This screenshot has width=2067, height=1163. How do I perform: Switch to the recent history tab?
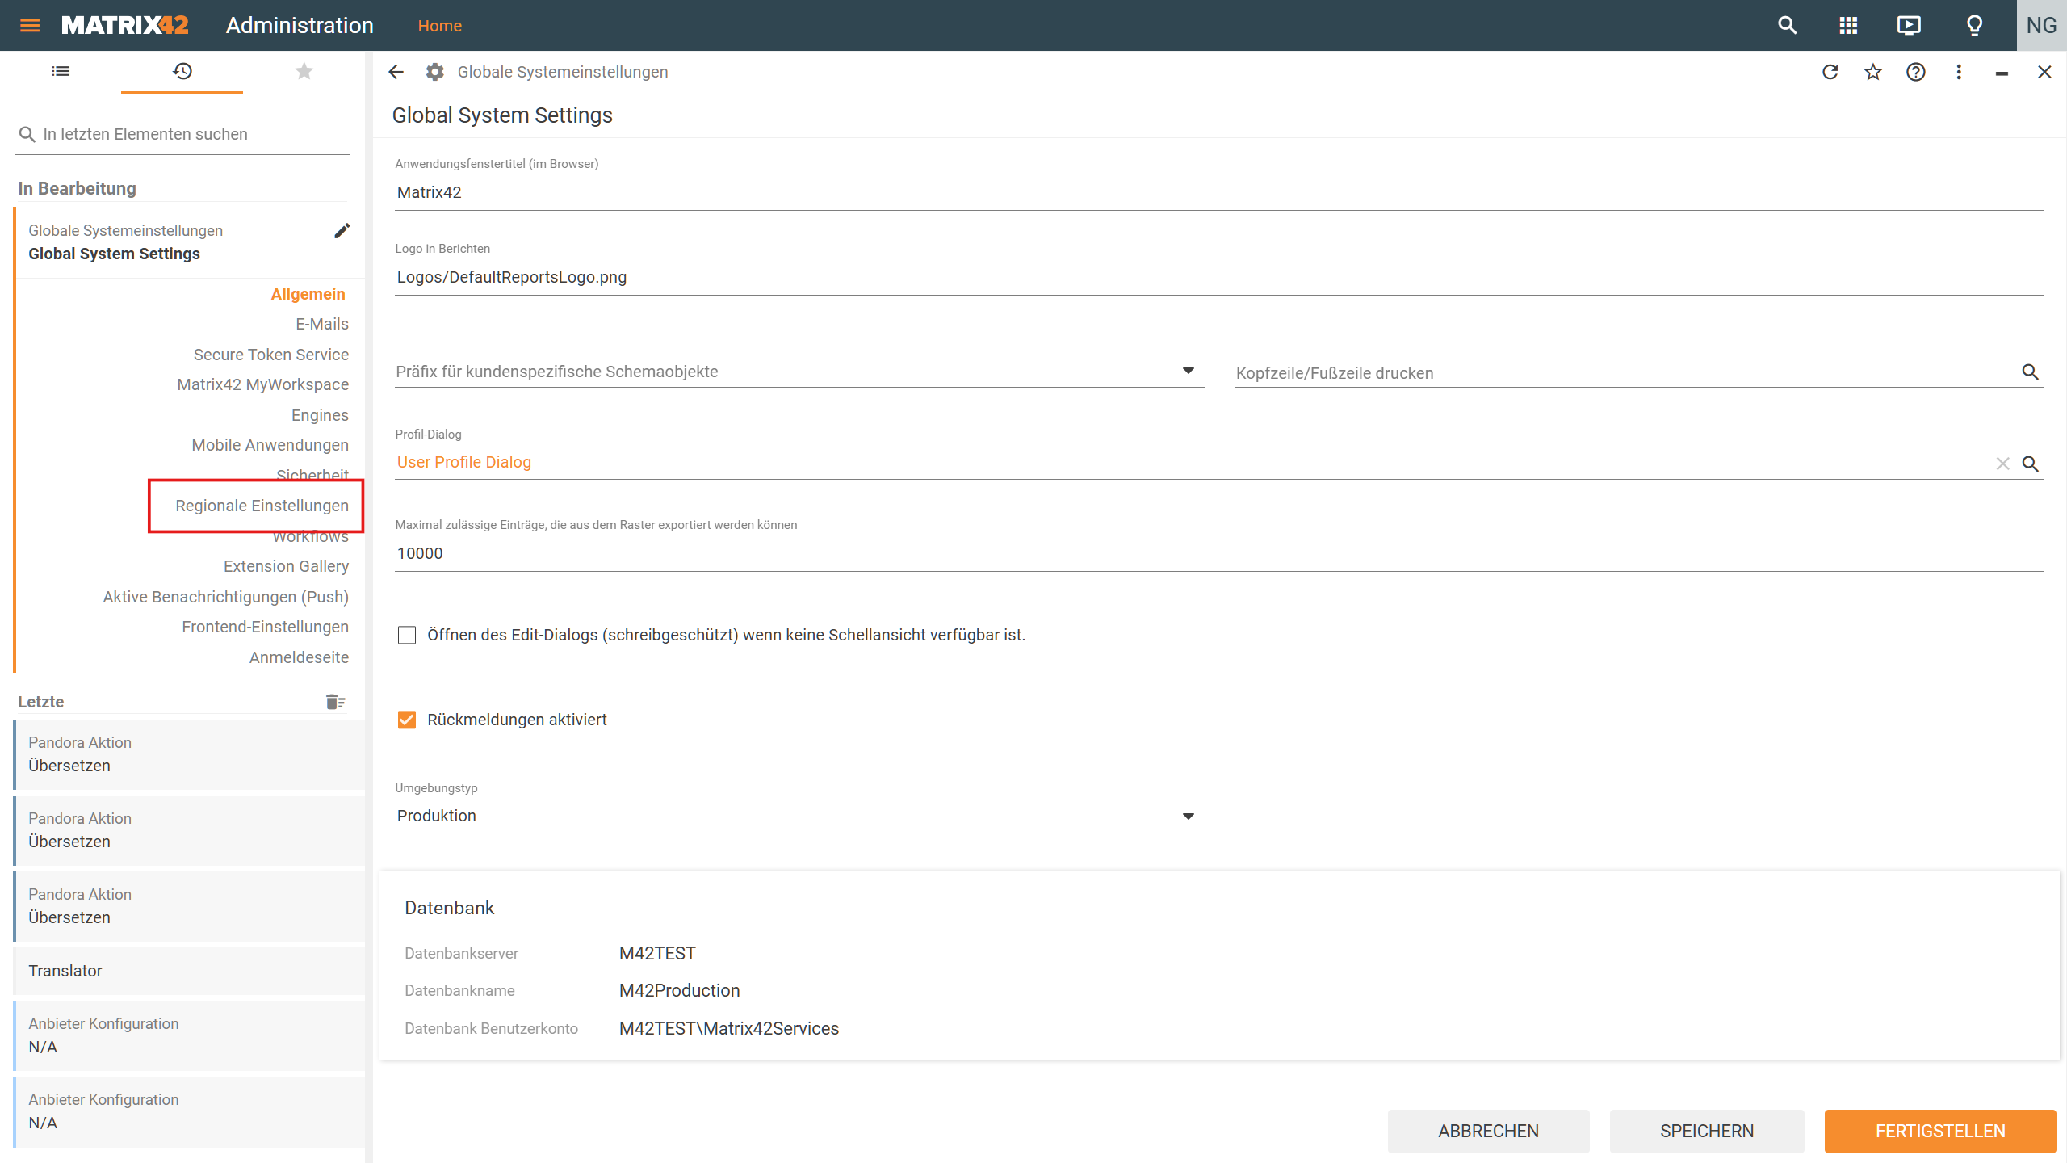[182, 71]
